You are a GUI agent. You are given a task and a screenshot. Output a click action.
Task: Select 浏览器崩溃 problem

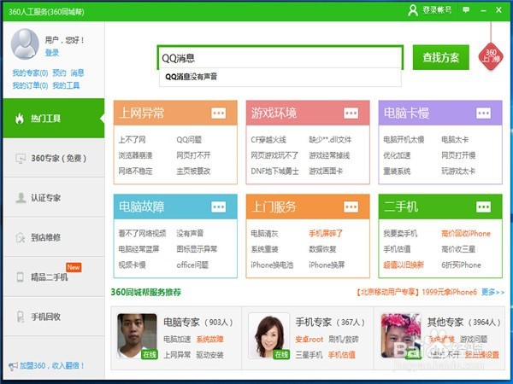[x=135, y=155]
